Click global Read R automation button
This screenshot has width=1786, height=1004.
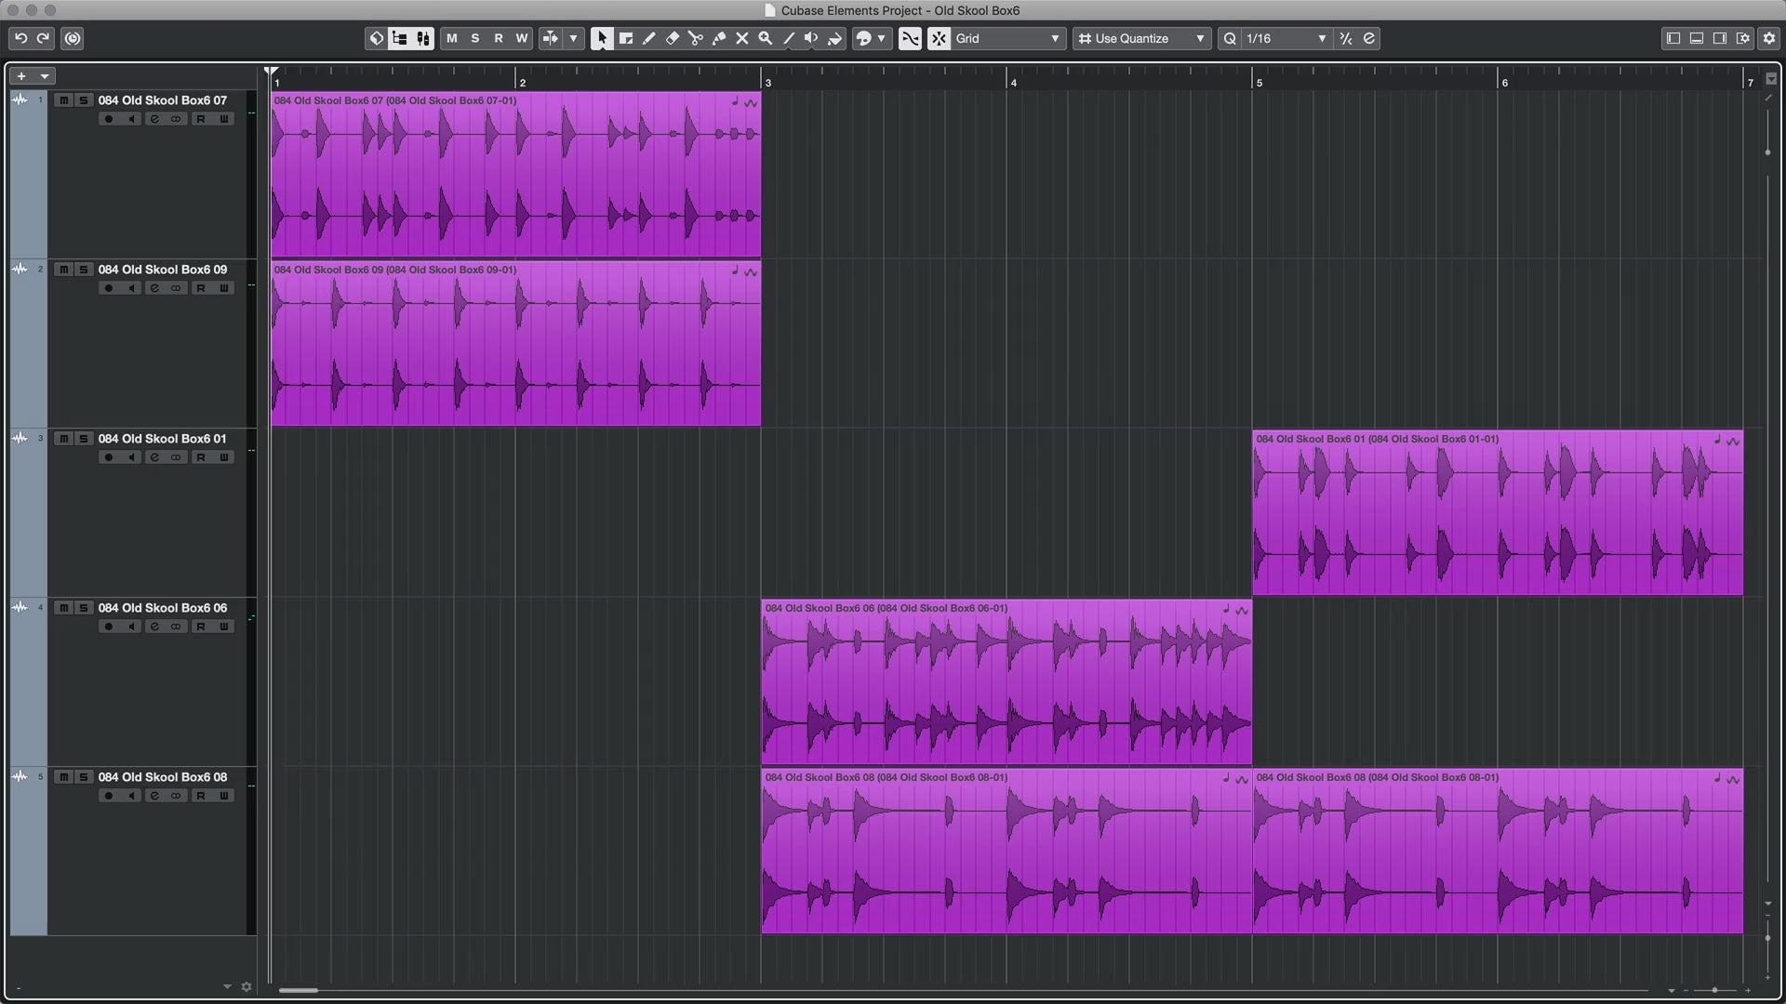click(x=499, y=38)
